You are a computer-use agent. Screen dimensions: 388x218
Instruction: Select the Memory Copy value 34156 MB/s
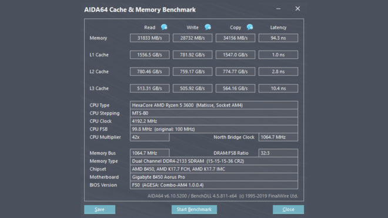235,38
